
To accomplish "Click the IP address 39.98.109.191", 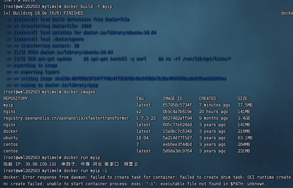I will [41, 164].
